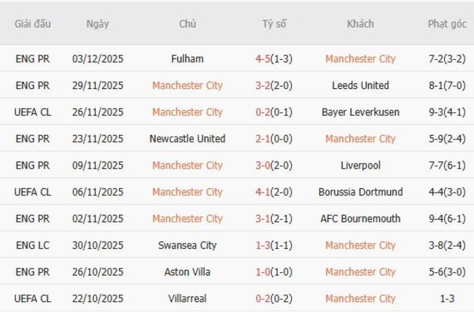This screenshot has width=474, height=313.
Task: Select Bayer Leverkusen in the guest column
Action: coord(360,112)
